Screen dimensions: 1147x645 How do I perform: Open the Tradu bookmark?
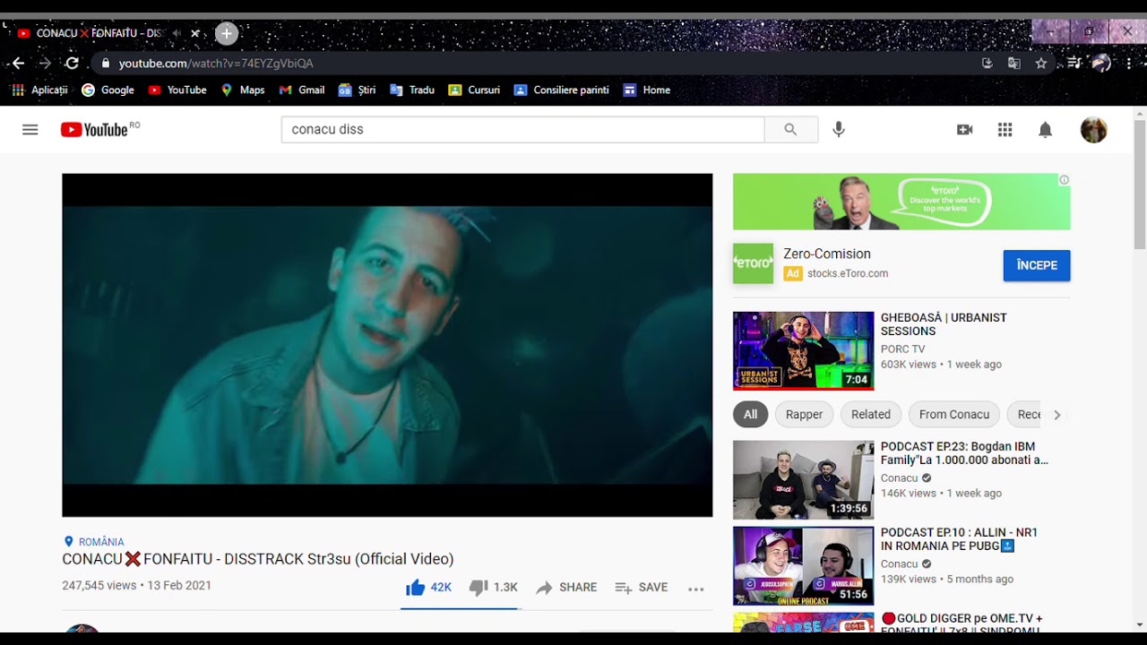coord(412,90)
